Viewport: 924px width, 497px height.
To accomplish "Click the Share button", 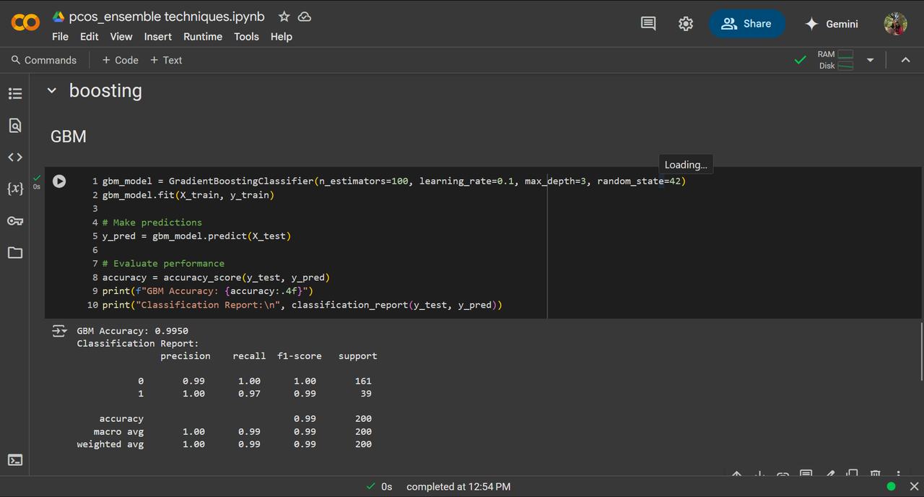I will pos(746,24).
